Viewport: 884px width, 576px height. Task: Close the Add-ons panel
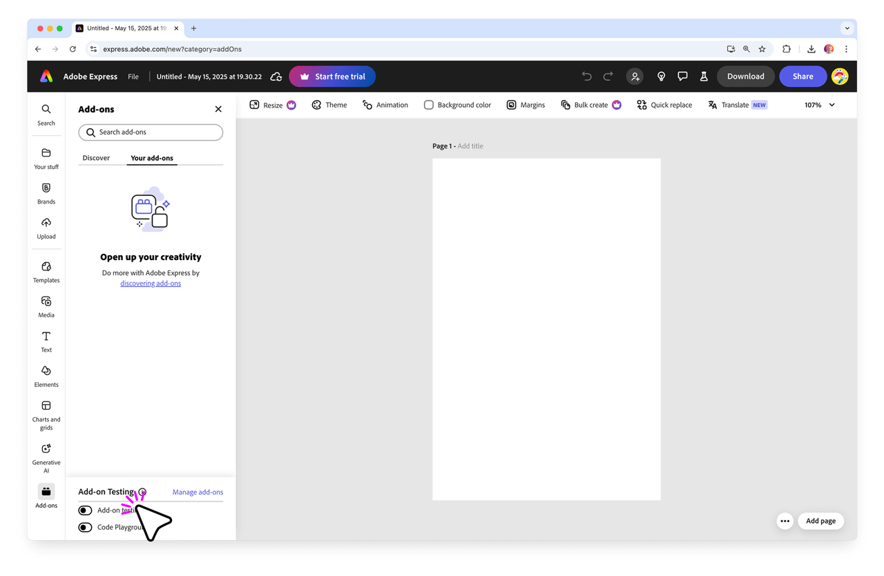218,109
